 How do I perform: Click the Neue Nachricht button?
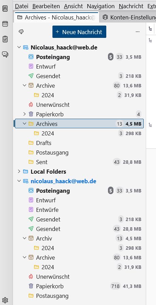point(79,32)
